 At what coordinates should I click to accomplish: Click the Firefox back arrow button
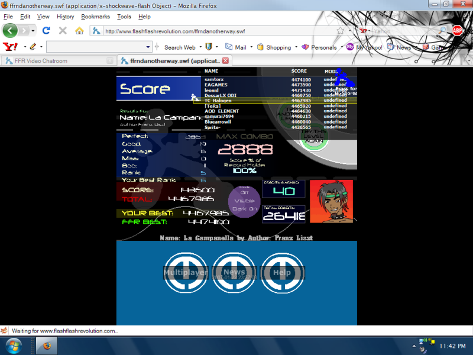coord(10,30)
